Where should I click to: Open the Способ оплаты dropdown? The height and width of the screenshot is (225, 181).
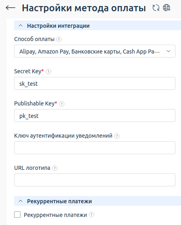pos(95,51)
